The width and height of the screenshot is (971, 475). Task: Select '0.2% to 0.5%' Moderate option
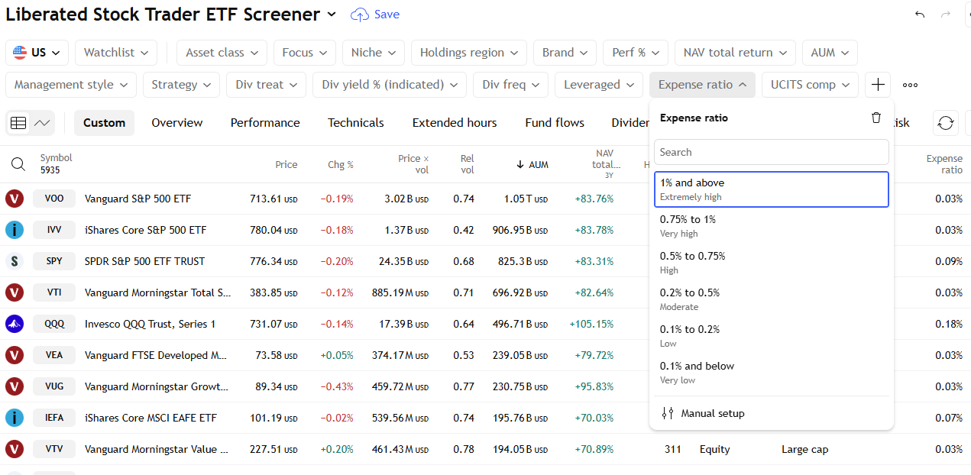772,299
